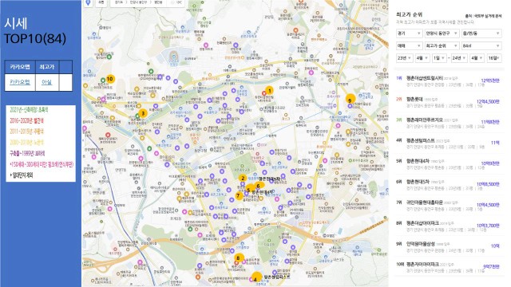Select rank 5 향촌현대4차 listing
The height and width of the screenshot is (287, 511).
(x=449, y=163)
